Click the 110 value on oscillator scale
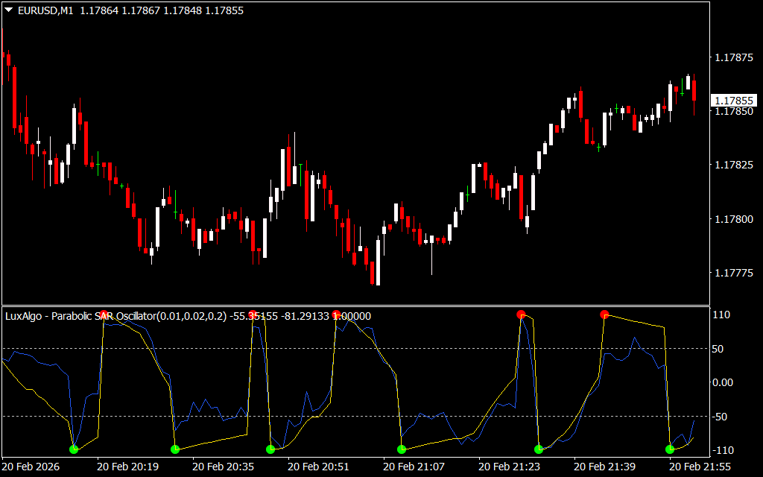763x477 pixels. point(724,315)
